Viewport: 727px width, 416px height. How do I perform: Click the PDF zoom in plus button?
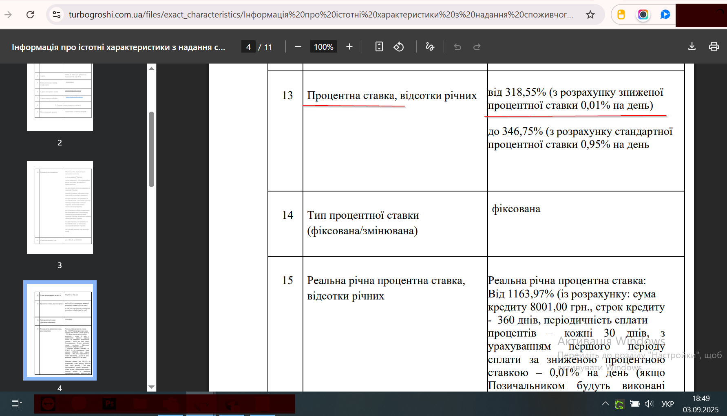pos(349,47)
